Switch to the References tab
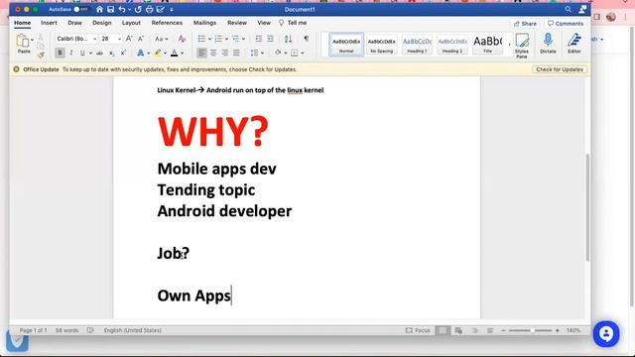Screen dimensions: 635x357 (167, 23)
